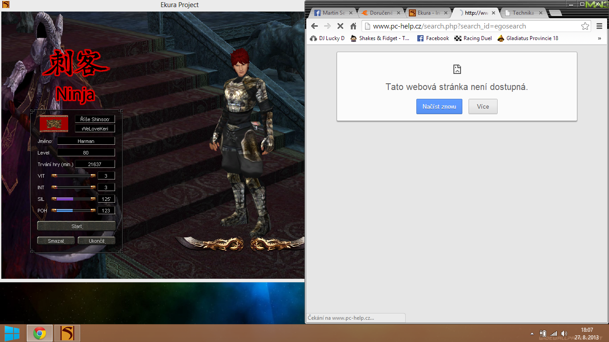Click the SIL stat slider
This screenshot has width=609, height=342.
tap(74, 199)
